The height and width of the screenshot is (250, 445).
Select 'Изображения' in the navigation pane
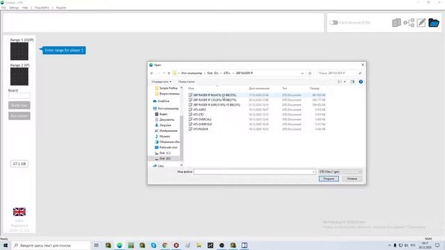click(168, 131)
